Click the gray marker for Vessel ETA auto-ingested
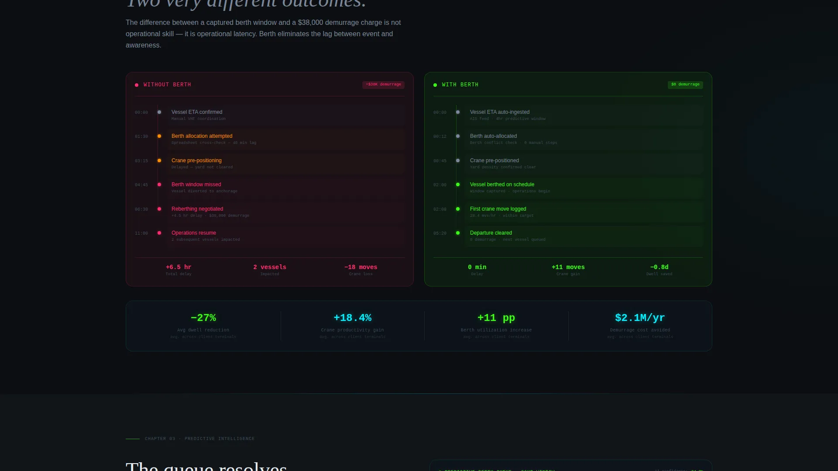838x471 pixels. pos(458,112)
